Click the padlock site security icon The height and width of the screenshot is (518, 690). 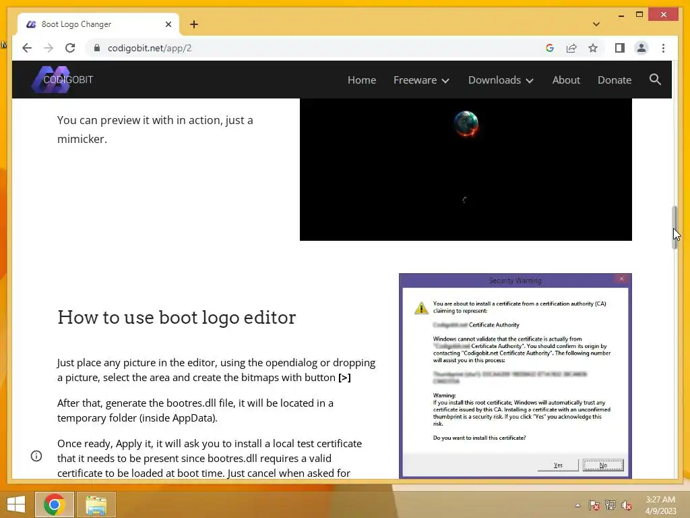click(97, 48)
